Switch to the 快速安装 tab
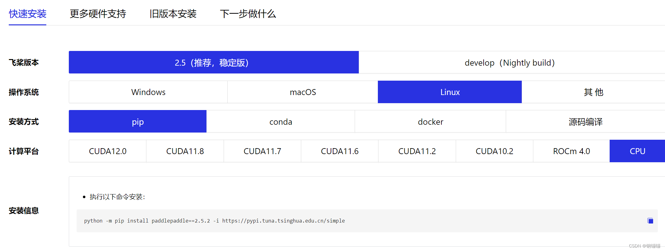Screen dimensions: 665x251 pyautogui.click(x=28, y=14)
